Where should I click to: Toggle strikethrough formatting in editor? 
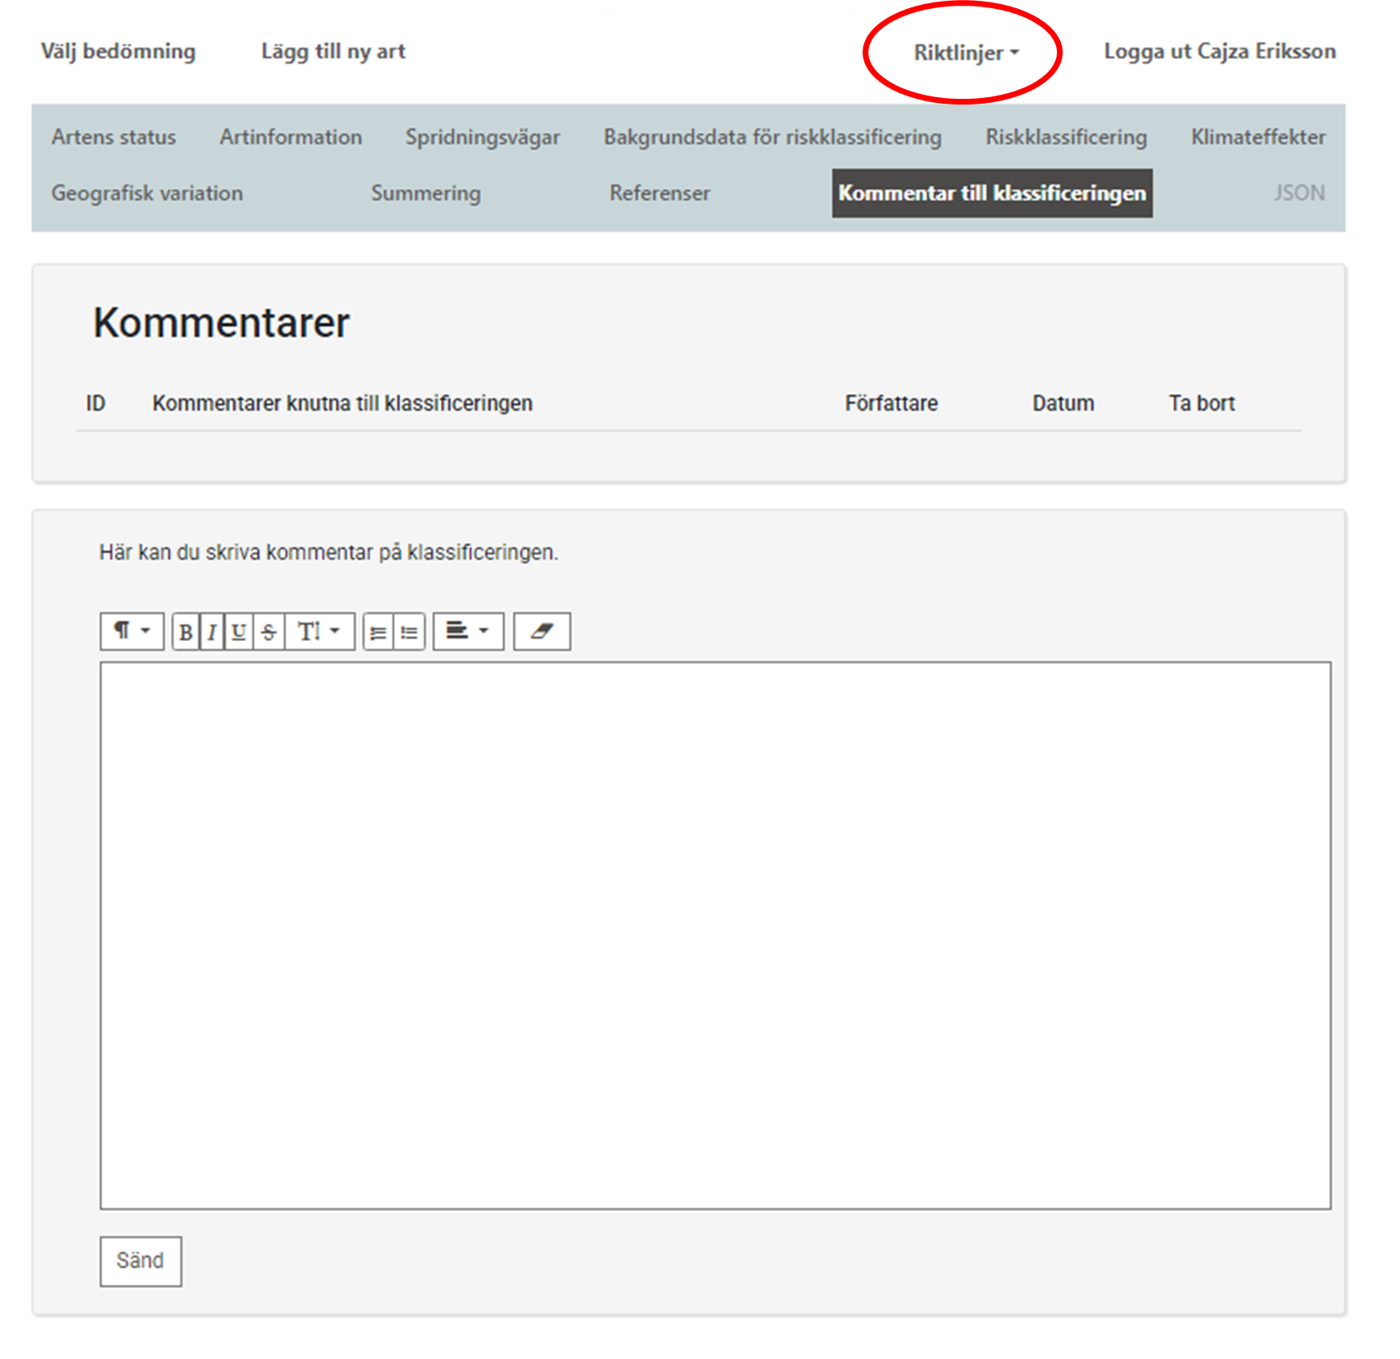click(x=269, y=631)
